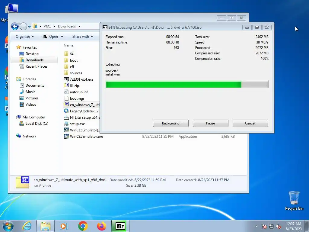
Task: Select en_windows_7_ulti iso file icon
Action: (x=66, y=104)
